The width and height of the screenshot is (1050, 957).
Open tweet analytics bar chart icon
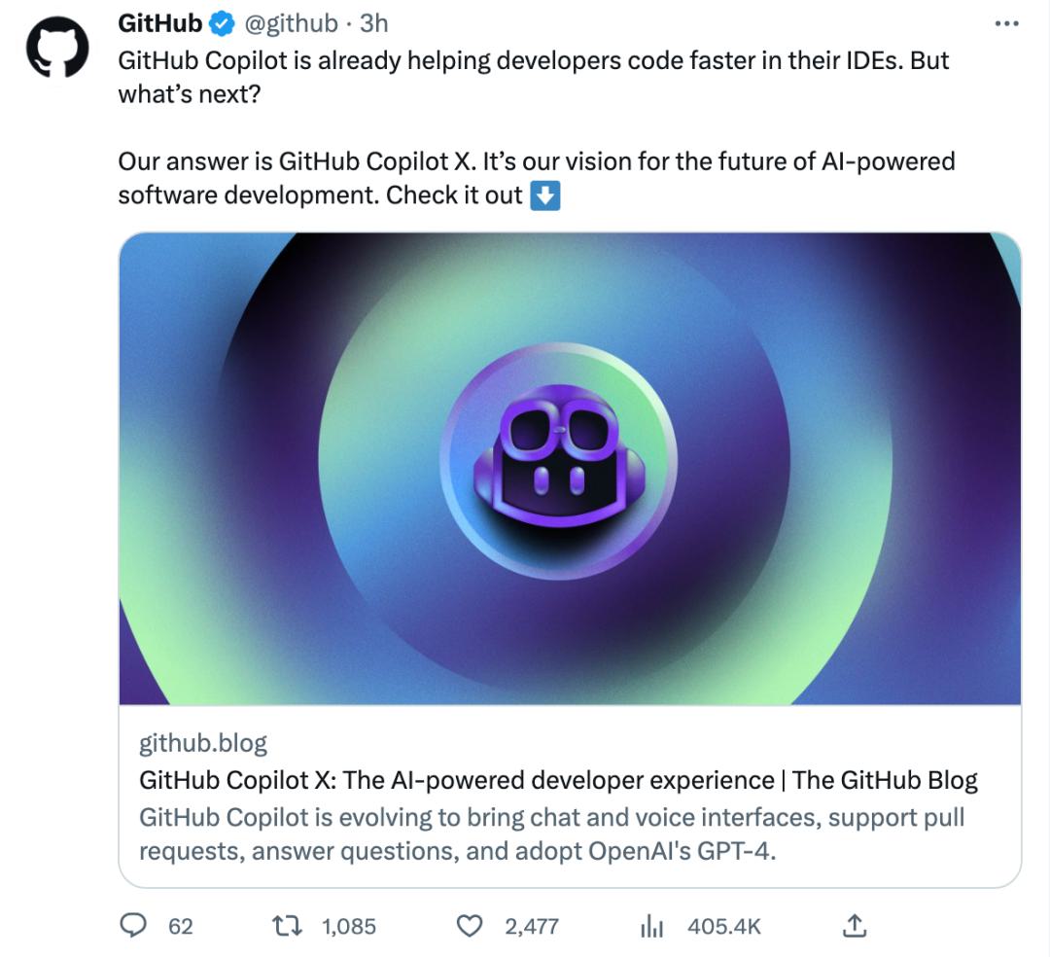651,926
